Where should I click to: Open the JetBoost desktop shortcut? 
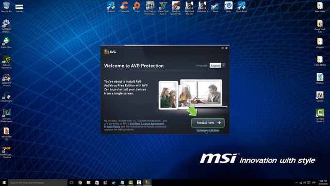point(111,7)
